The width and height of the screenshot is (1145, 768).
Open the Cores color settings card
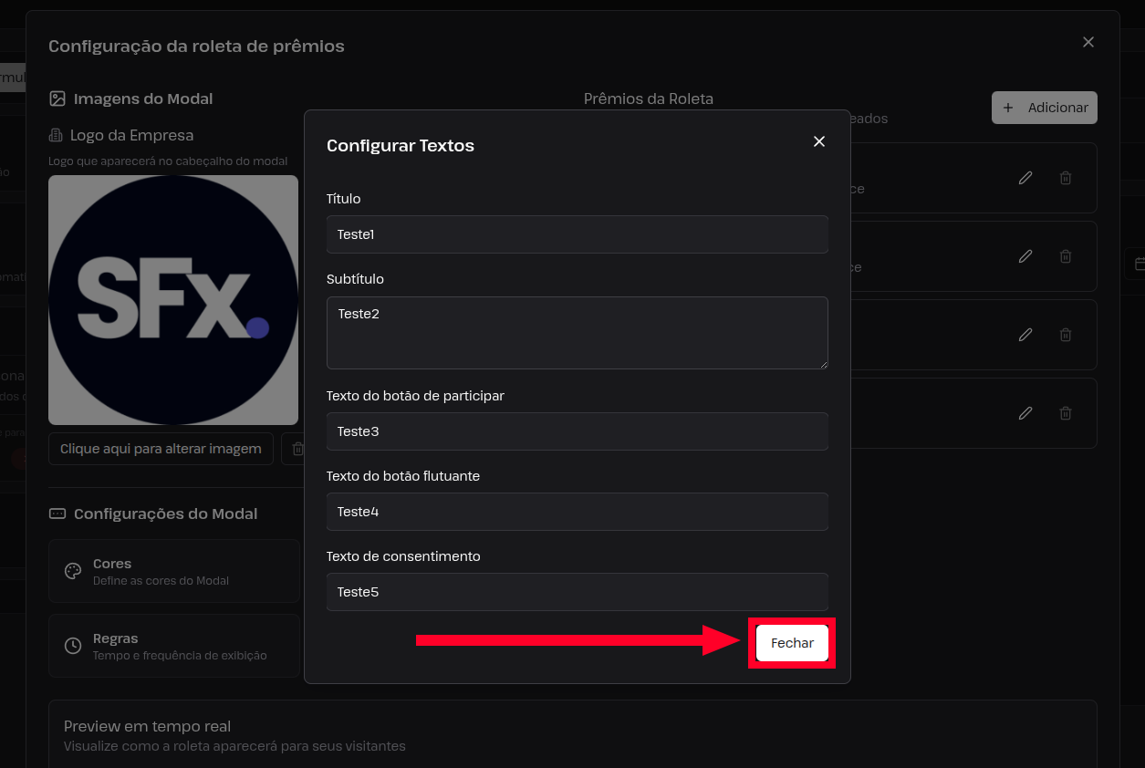pyautogui.click(x=174, y=571)
